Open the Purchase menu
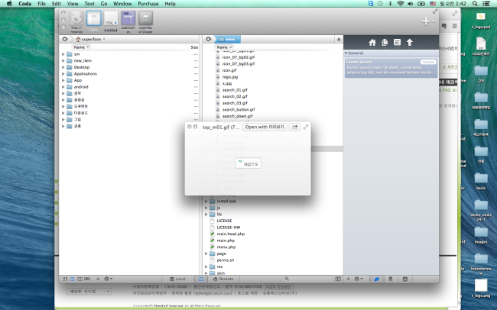497x310 pixels. click(x=148, y=4)
